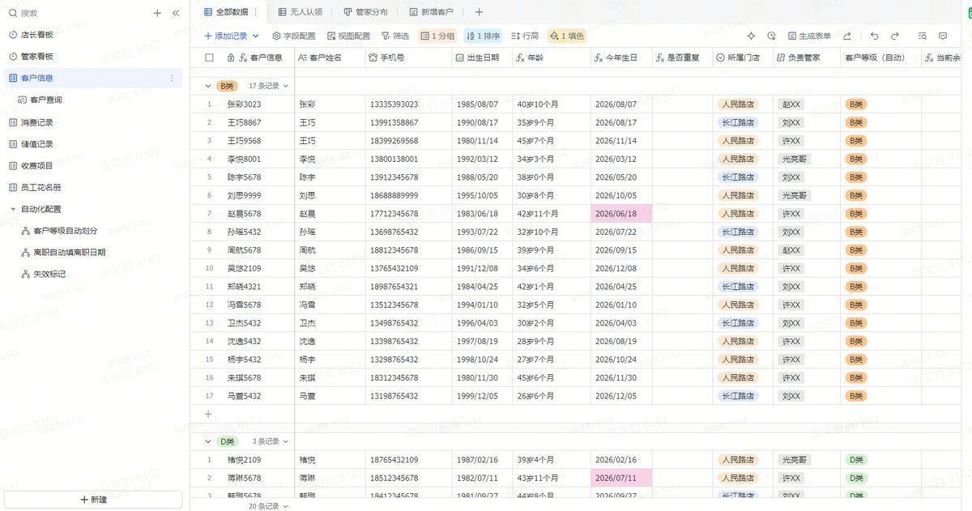Viewport: 972px width, 511px height.
Task: Click the share arrow icon
Action: tap(847, 36)
